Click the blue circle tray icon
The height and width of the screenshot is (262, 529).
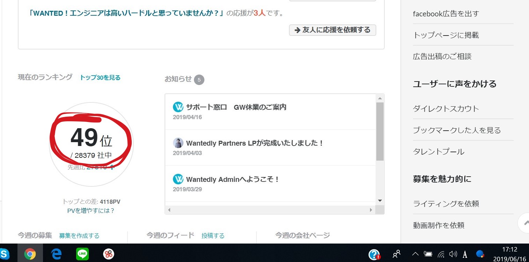(480, 254)
